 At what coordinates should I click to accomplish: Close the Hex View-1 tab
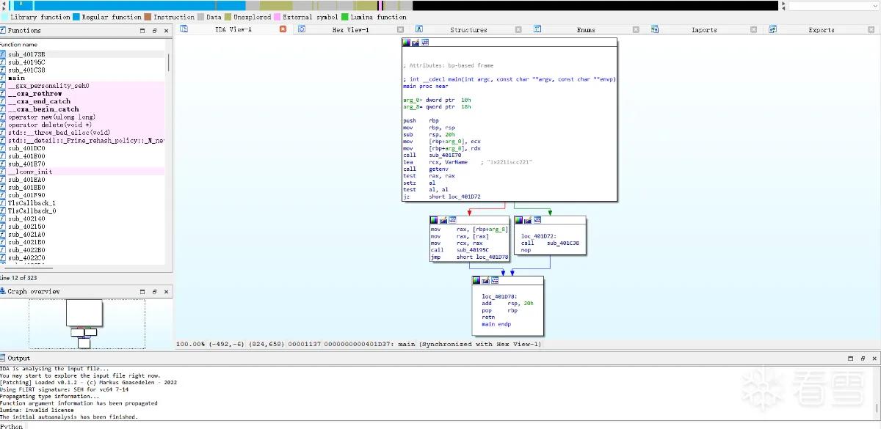(400, 30)
